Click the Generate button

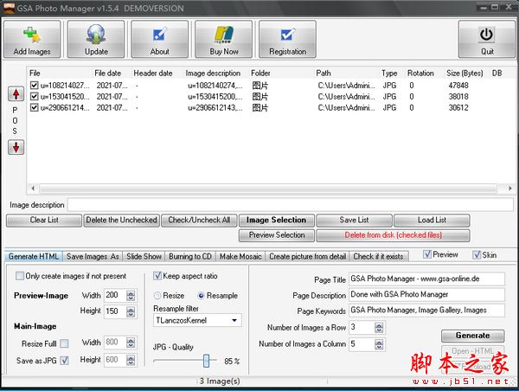tap(471, 335)
